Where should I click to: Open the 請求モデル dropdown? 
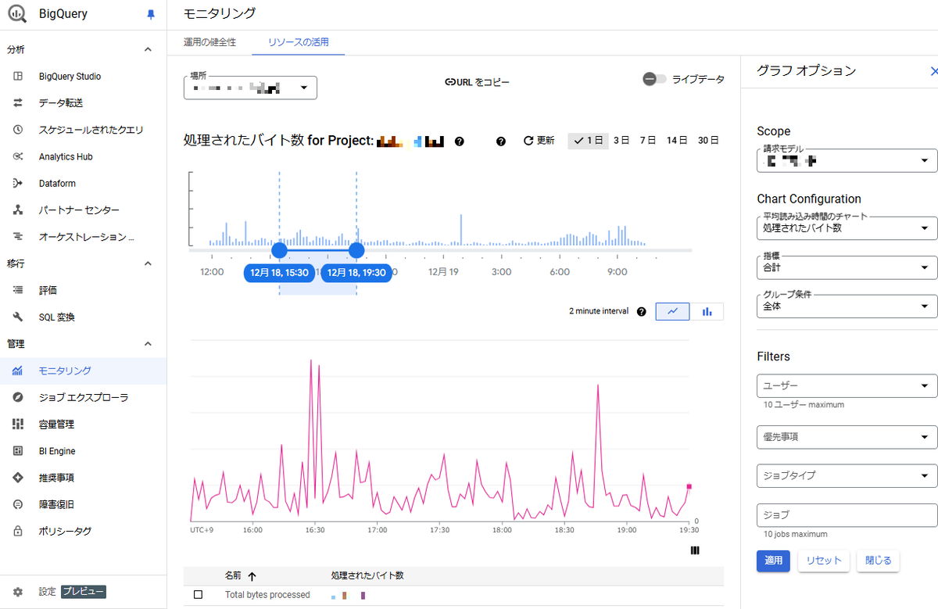[x=847, y=161]
